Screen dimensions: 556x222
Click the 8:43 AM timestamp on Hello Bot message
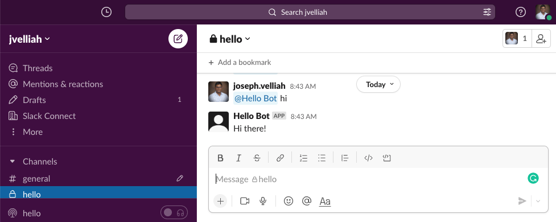coord(303,116)
